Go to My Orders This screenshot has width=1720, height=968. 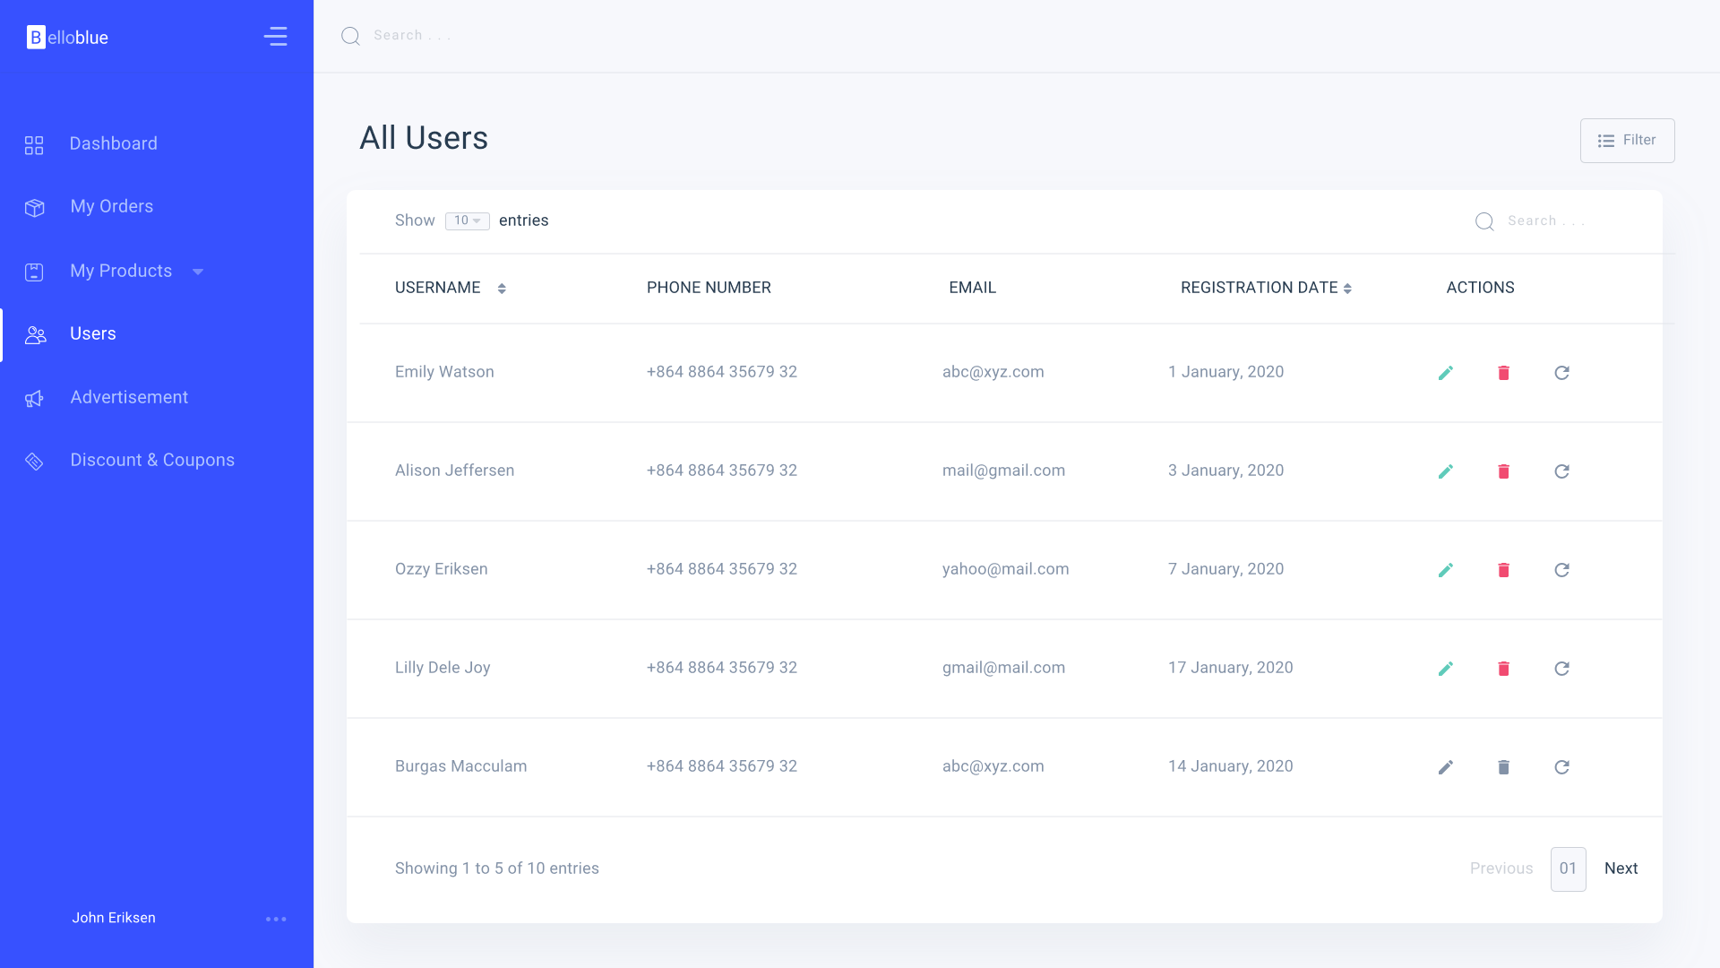(x=112, y=206)
